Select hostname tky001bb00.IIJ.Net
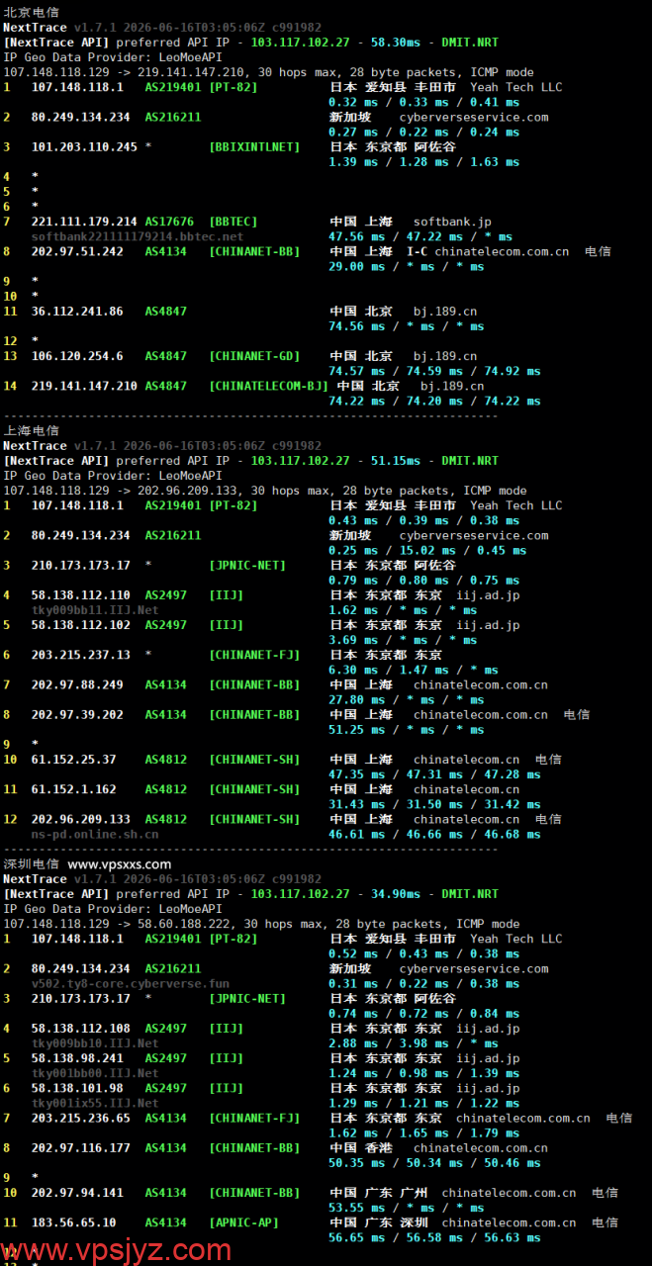The width and height of the screenshot is (652, 1266). [95, 1073]
